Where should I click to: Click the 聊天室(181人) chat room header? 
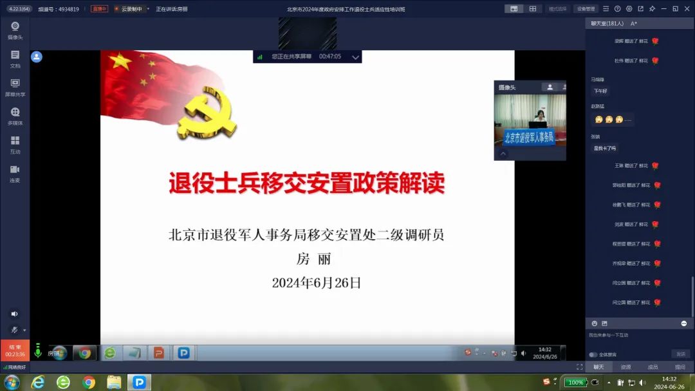(607, 23)
